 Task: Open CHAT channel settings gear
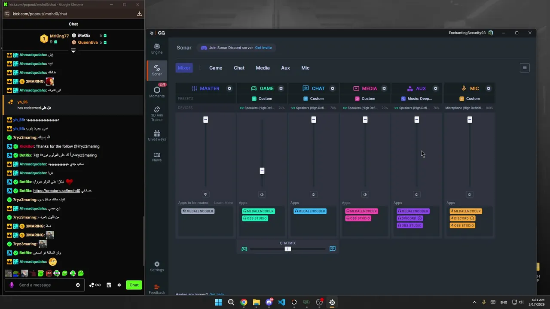333,88
